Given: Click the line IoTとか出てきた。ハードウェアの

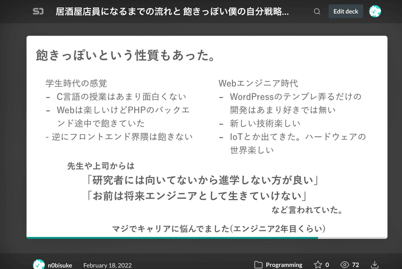Looking at the screenshot, I should [297, 136].
